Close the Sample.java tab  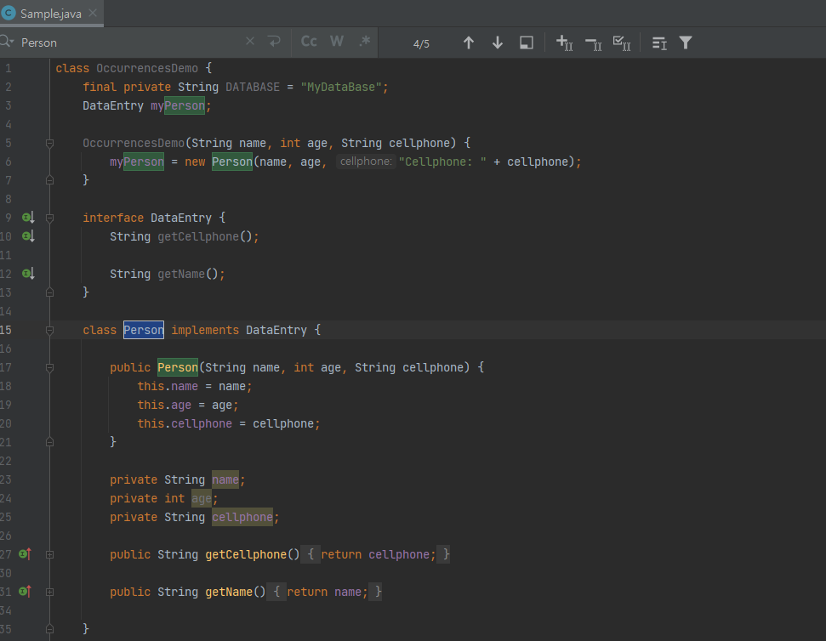tap(93, 13)
